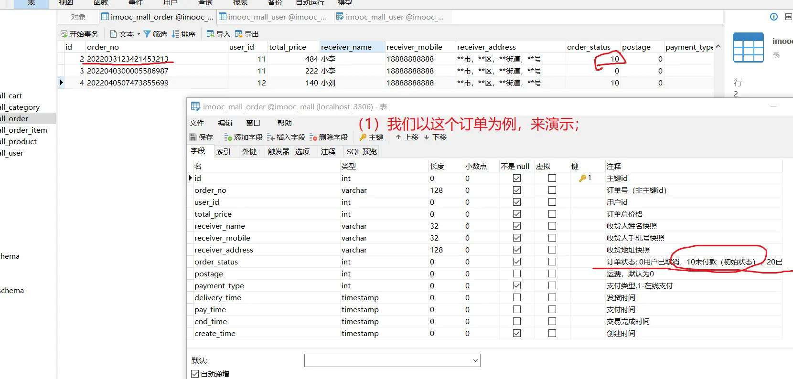This screenshot has height=379, width=793.
Task: Click the Begin Transaction (开始事务) icon
Action: click(64, 34)
